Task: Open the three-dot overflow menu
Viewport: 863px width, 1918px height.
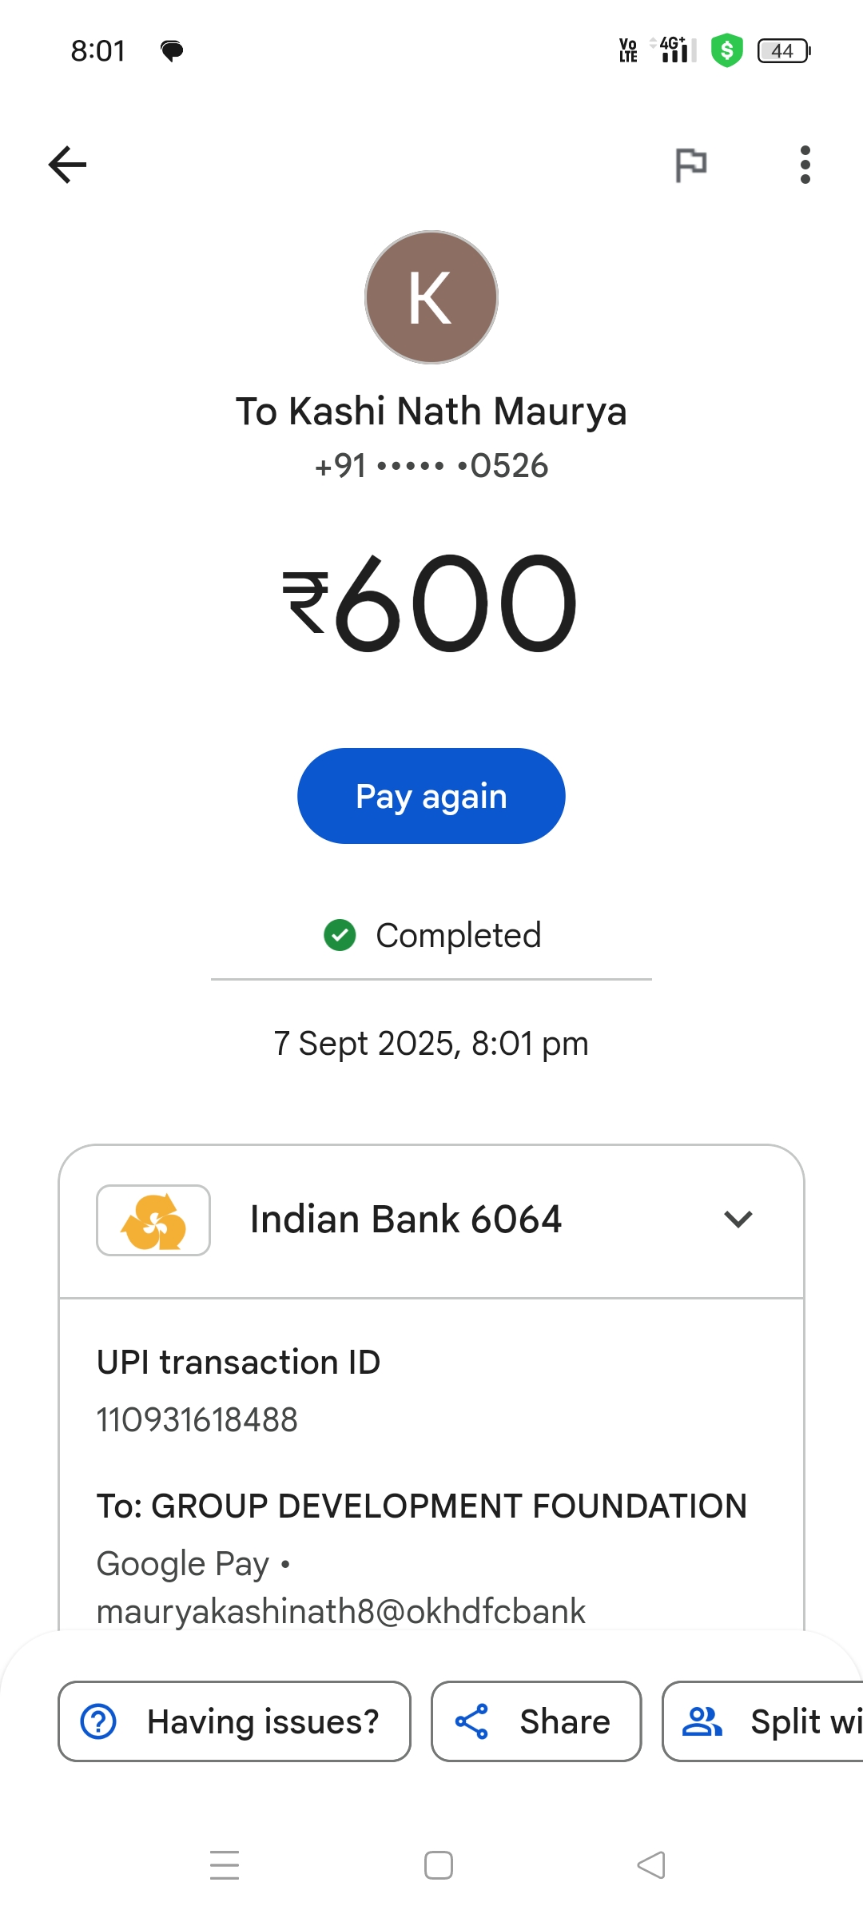Action: [x=805, y=165]
